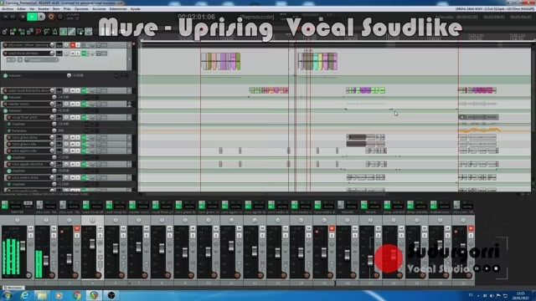Viewport: 536px width, 301px height.
Task: Toggle Item grouping in the main toolbar
Action: click(71, 32)
